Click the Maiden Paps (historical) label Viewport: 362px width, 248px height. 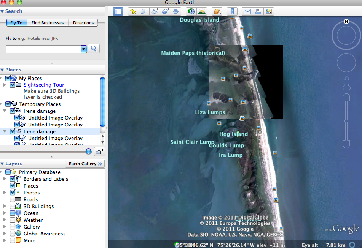click(193, 53)
